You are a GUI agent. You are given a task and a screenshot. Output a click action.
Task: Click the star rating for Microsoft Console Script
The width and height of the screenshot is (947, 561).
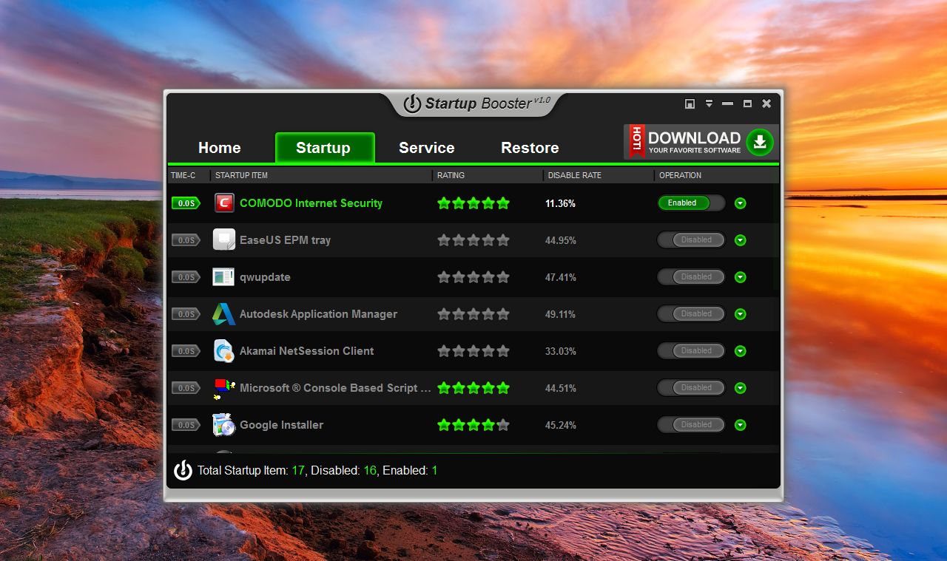click(473, 388)
